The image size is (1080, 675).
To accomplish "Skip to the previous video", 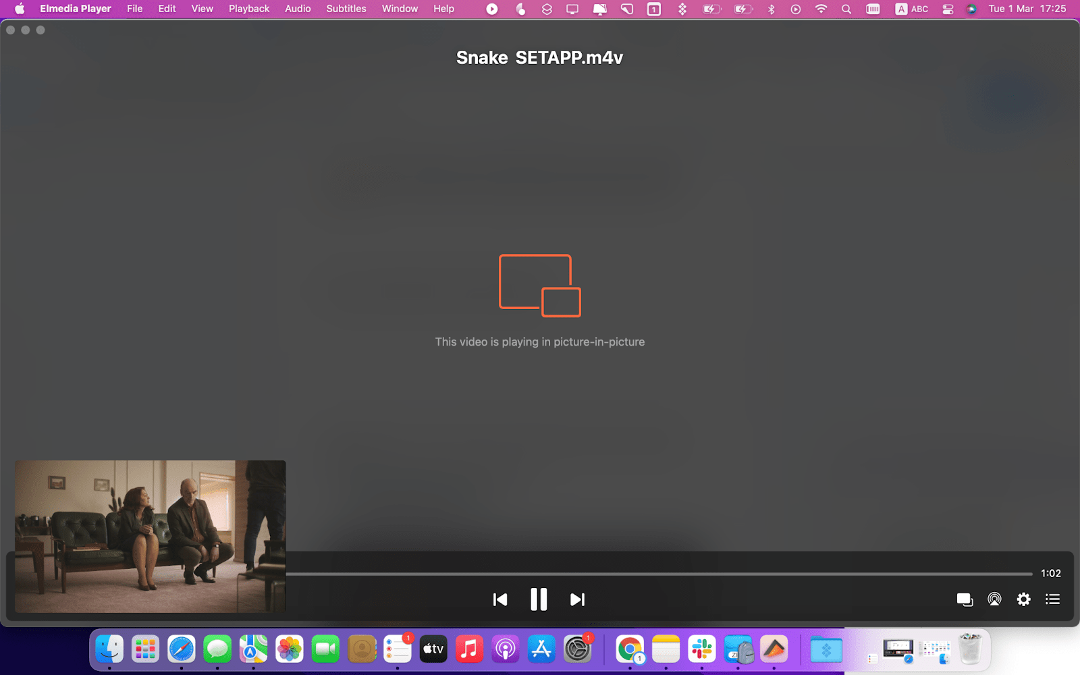I will [x=500, y=599].
